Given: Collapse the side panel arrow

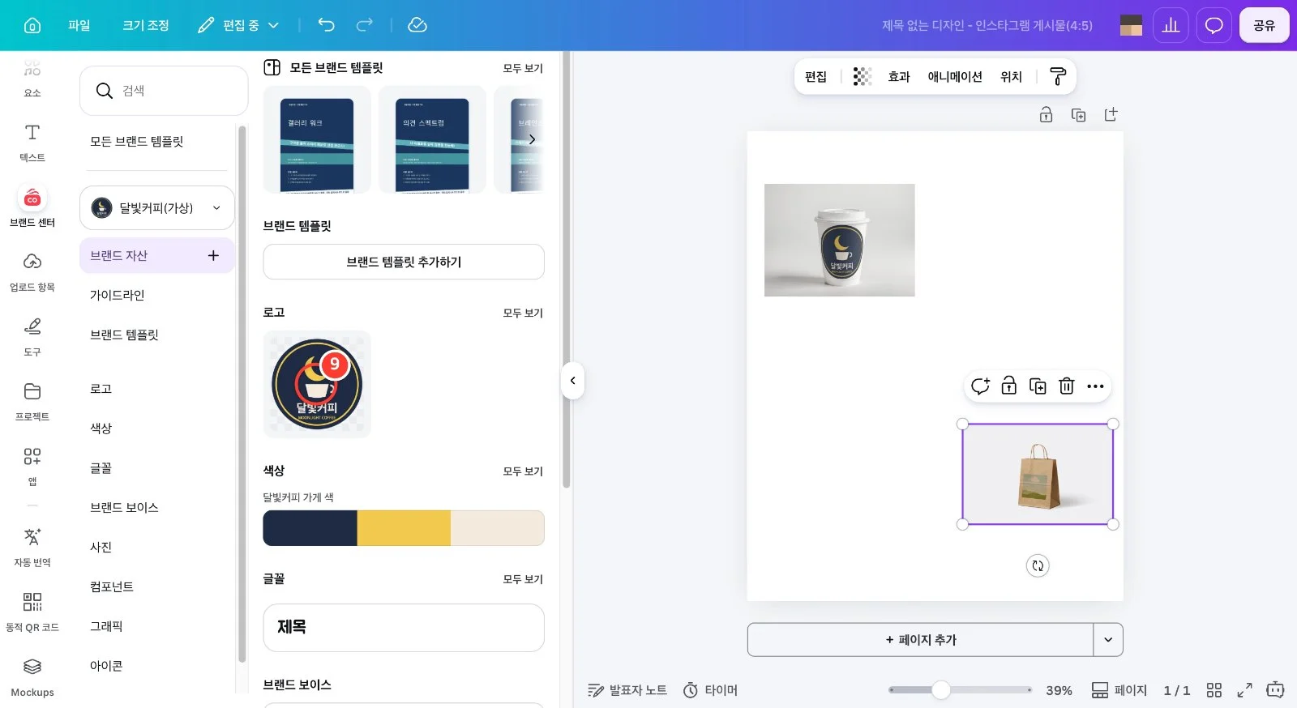Looking at the screenshot, I should pos(573,381).
